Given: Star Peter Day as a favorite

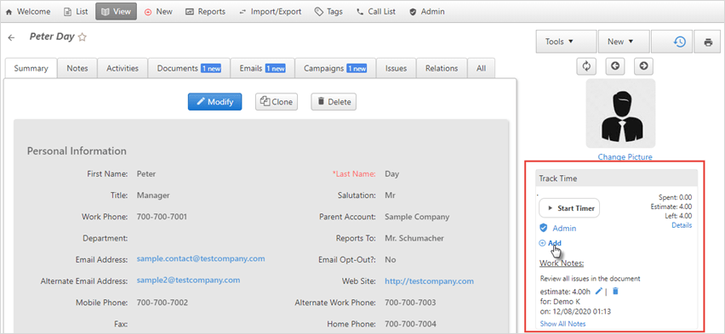Looking at the screenshot, I should (83, 37).
